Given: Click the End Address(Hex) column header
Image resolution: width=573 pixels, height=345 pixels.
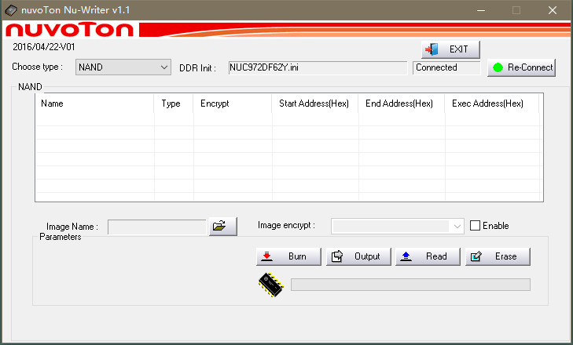Looking at the screenshot, I should click(x=401, y=103).
